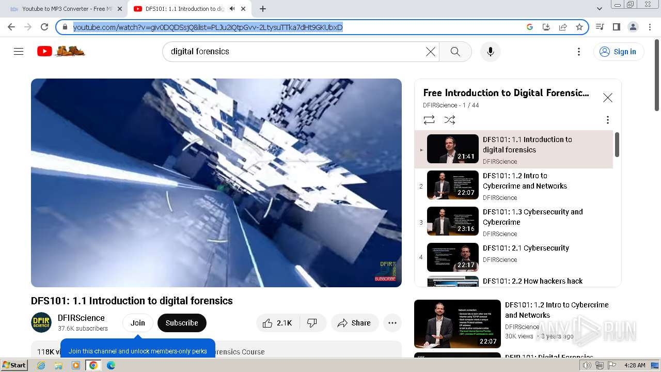Image resolution: width=661 pixels, height=372 pixels.
Task: Mute tab via speaker icon on tab
Action: [x=232, y=9]
